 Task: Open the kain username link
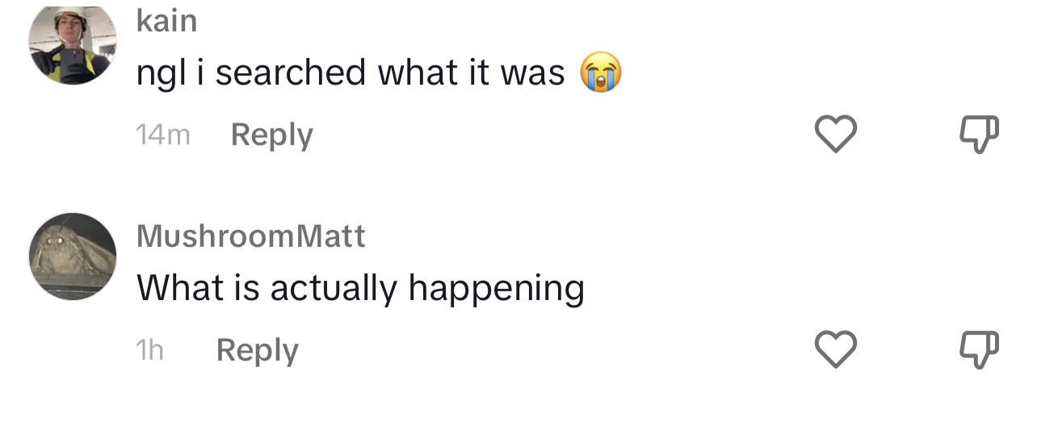tap(167, 21)
